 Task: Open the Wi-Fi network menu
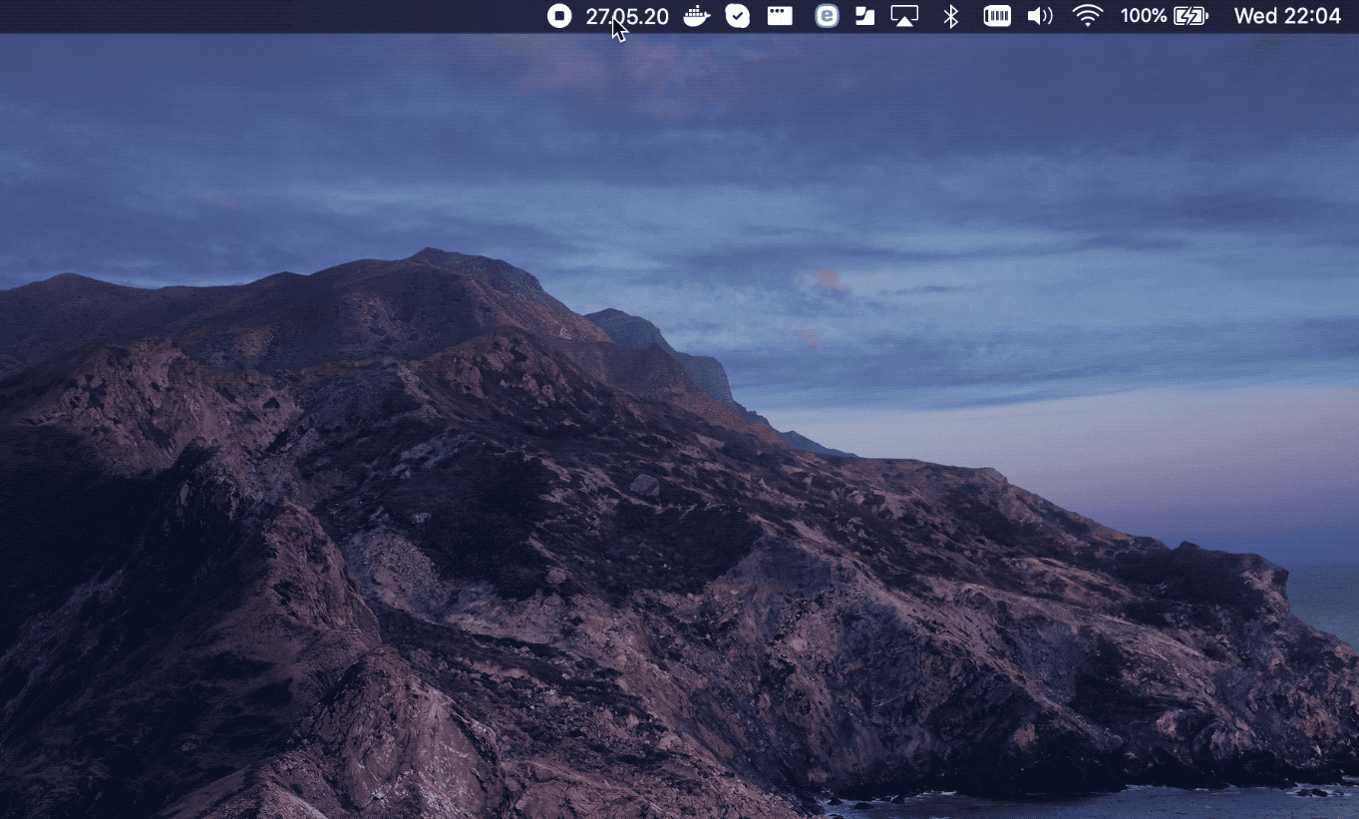click(x=1087, y=16)
